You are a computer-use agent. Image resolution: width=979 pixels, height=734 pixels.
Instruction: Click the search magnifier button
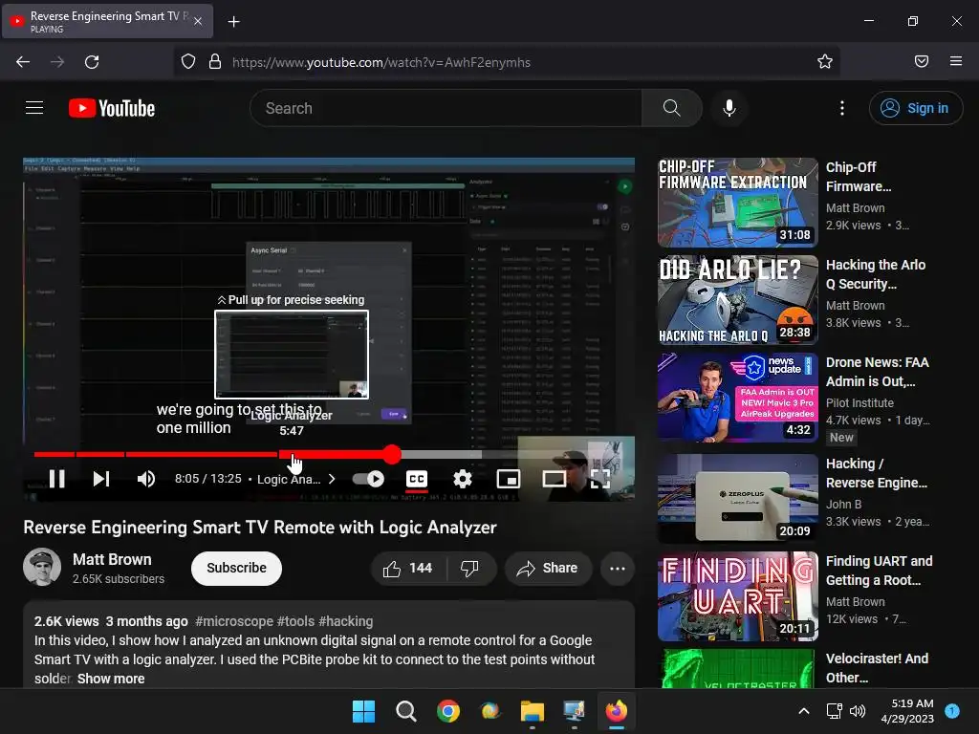coord(672,108)
